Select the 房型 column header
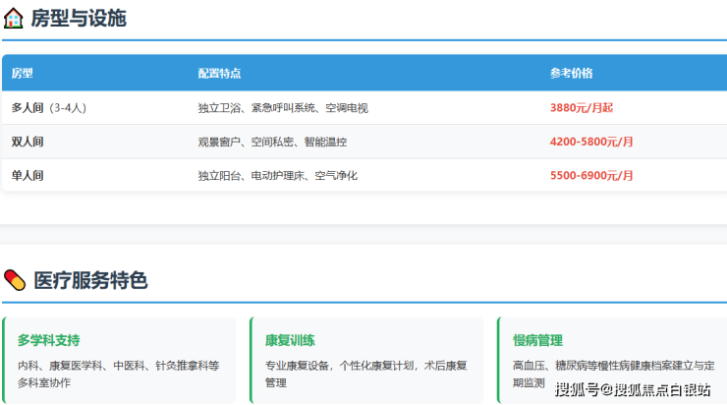This screenshot has width=727, height=405. click(x=23, y=73)
